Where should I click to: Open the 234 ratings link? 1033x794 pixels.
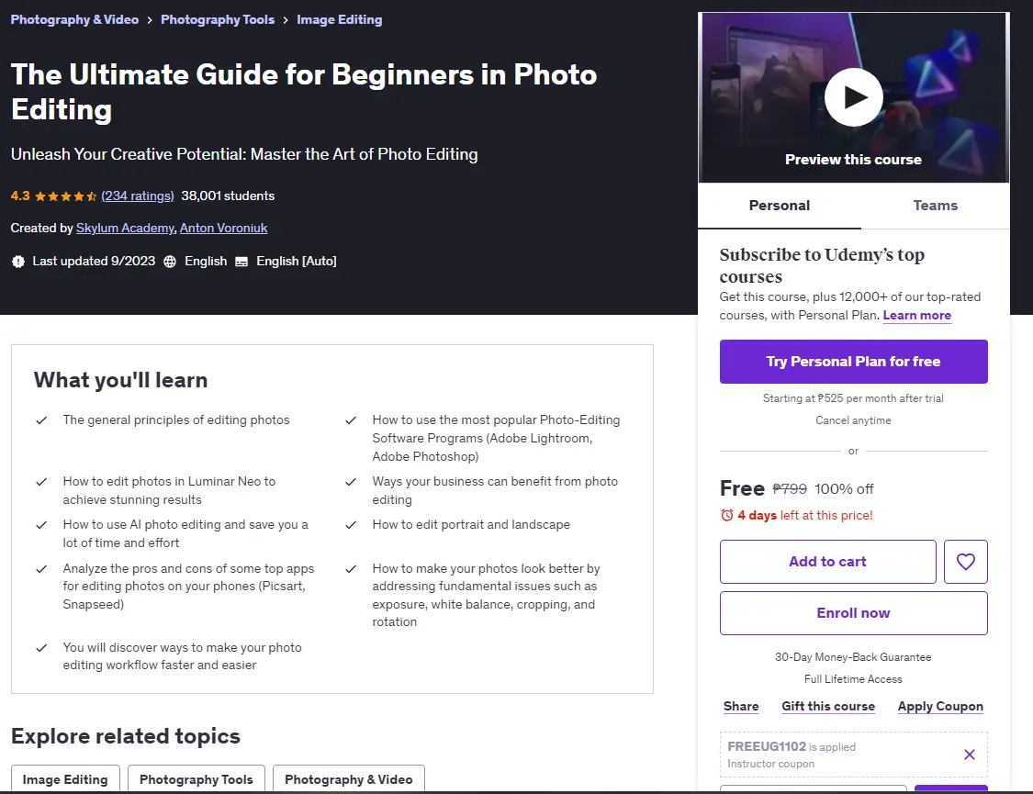(x=138, y=196)
